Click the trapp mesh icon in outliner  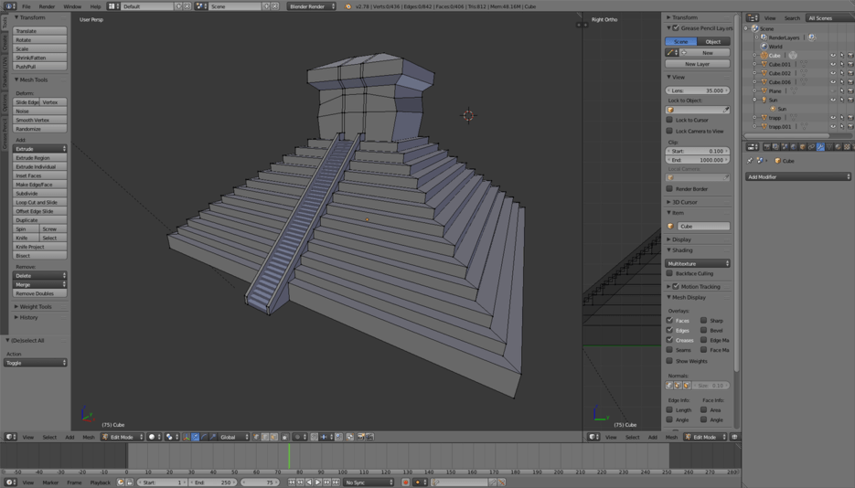(764, 118)
